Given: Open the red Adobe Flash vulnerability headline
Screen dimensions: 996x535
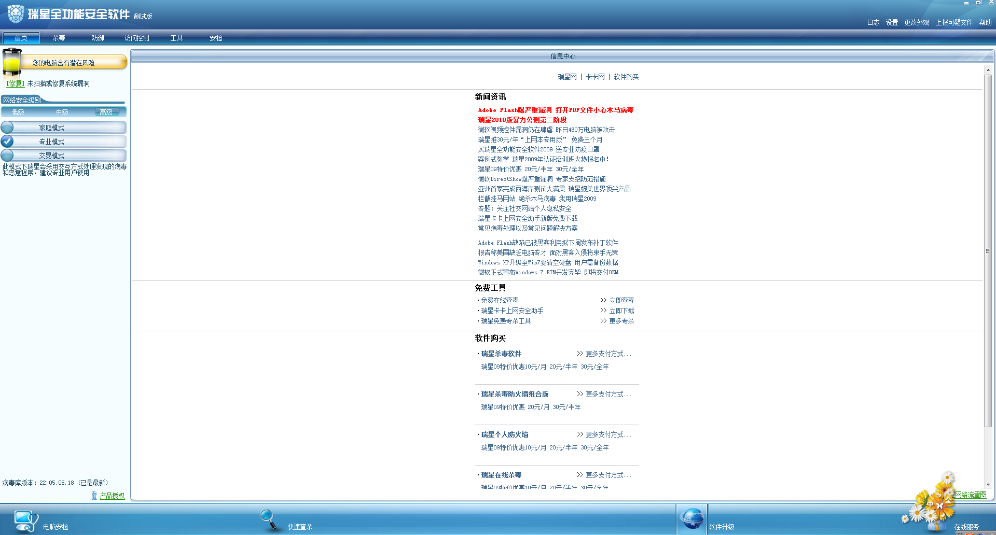Looking at the screenshot, I should (556, 110).
